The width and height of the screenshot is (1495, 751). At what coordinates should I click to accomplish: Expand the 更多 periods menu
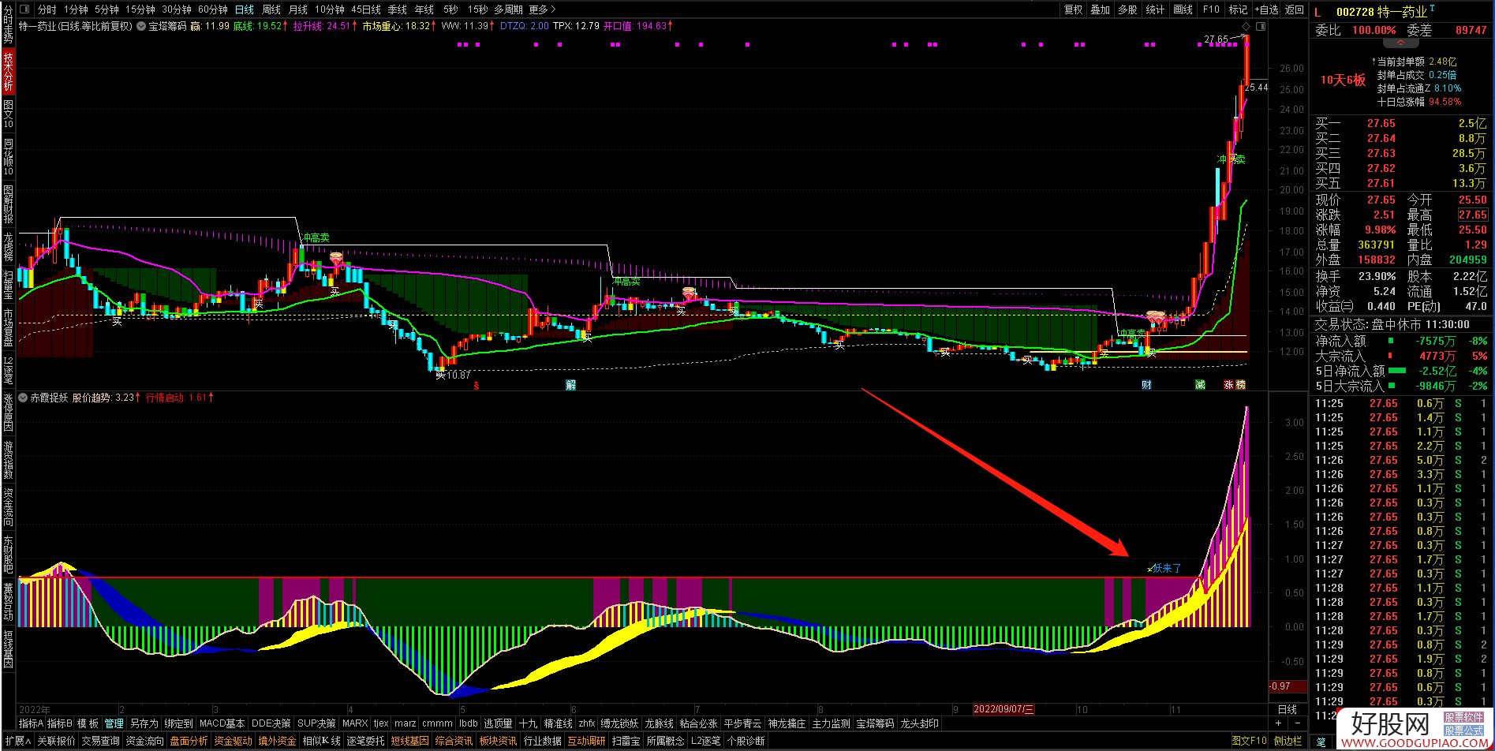pyautogui.click(x=542, y=9)
